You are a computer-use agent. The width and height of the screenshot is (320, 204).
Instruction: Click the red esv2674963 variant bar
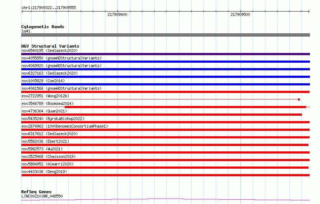coord(165,130)
